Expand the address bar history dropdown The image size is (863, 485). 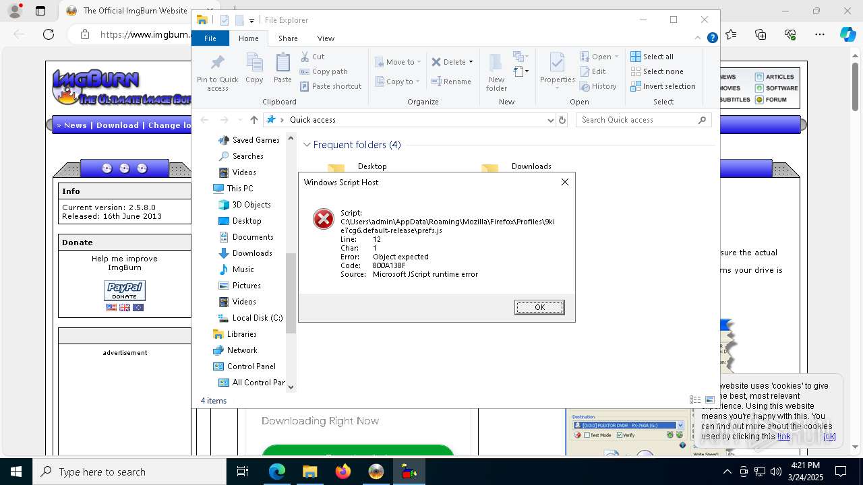551,120
